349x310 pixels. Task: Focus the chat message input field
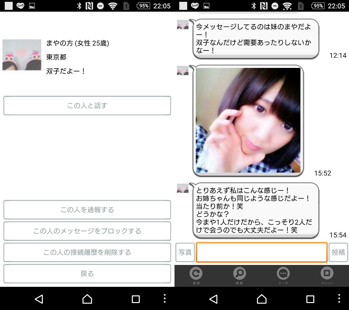[261, 253]
